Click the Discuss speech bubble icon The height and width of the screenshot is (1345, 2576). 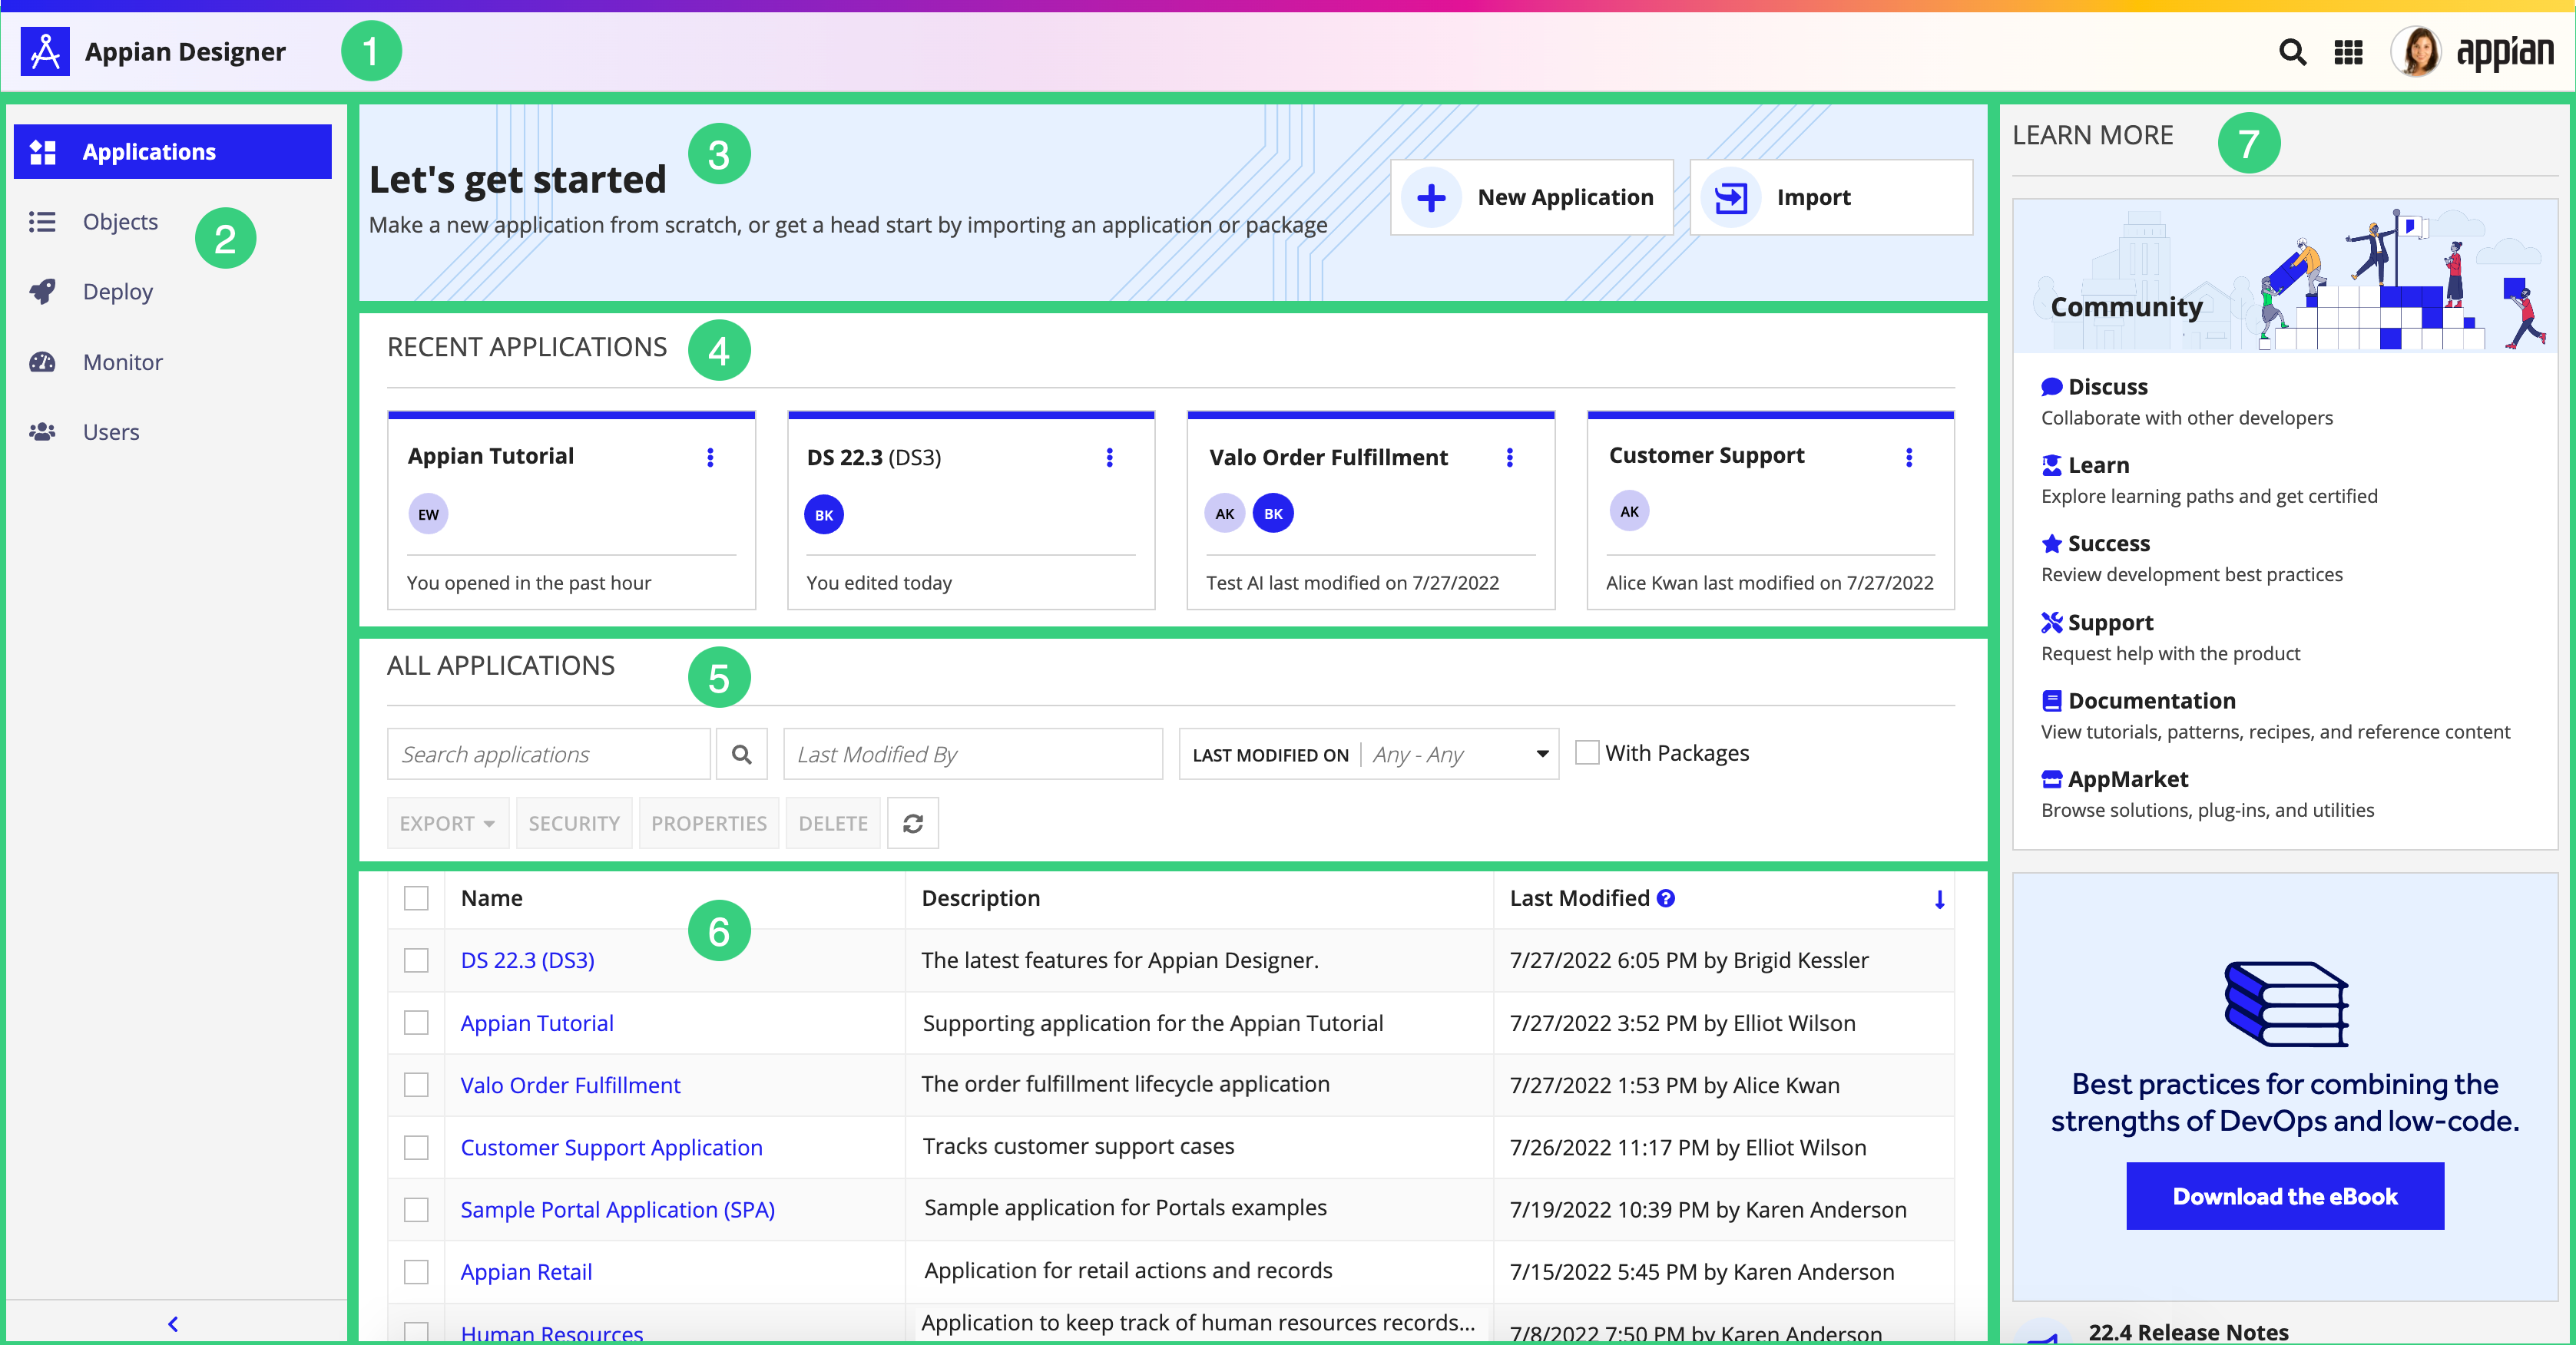[2051, 387]
